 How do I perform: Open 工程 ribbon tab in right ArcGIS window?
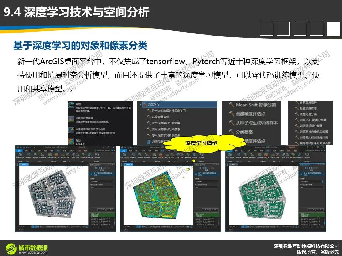(229, 151)
